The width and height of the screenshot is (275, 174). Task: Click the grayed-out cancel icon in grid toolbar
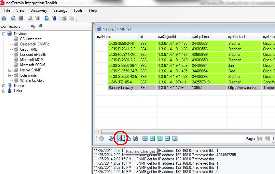102,139
